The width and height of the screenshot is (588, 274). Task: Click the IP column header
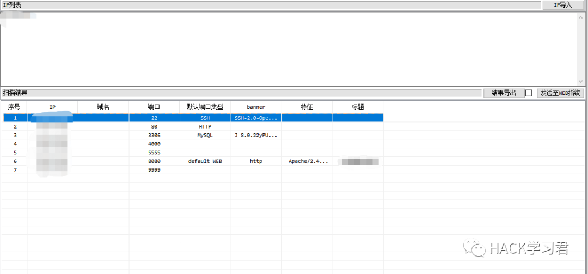click(52, 107)
